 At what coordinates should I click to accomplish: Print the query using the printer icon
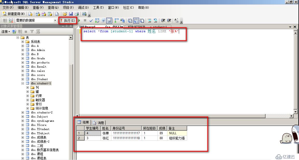pyautogui.click(x=77, y=14)
